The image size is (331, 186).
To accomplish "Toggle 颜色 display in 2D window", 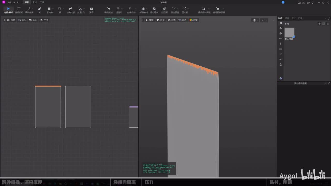I will click(22, 20).
